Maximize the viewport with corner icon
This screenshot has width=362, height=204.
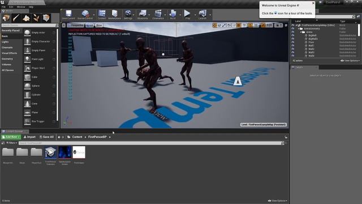(286, 25)
